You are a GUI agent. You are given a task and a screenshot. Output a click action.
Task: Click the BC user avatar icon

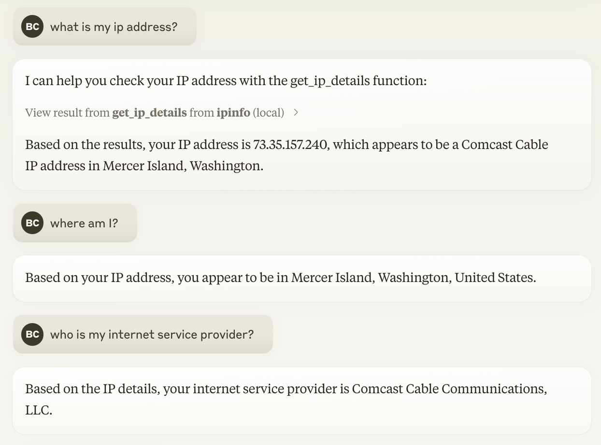pyautogui.click(x=32, y=27)
